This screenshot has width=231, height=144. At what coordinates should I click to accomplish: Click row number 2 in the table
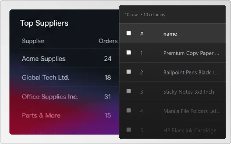141,72
